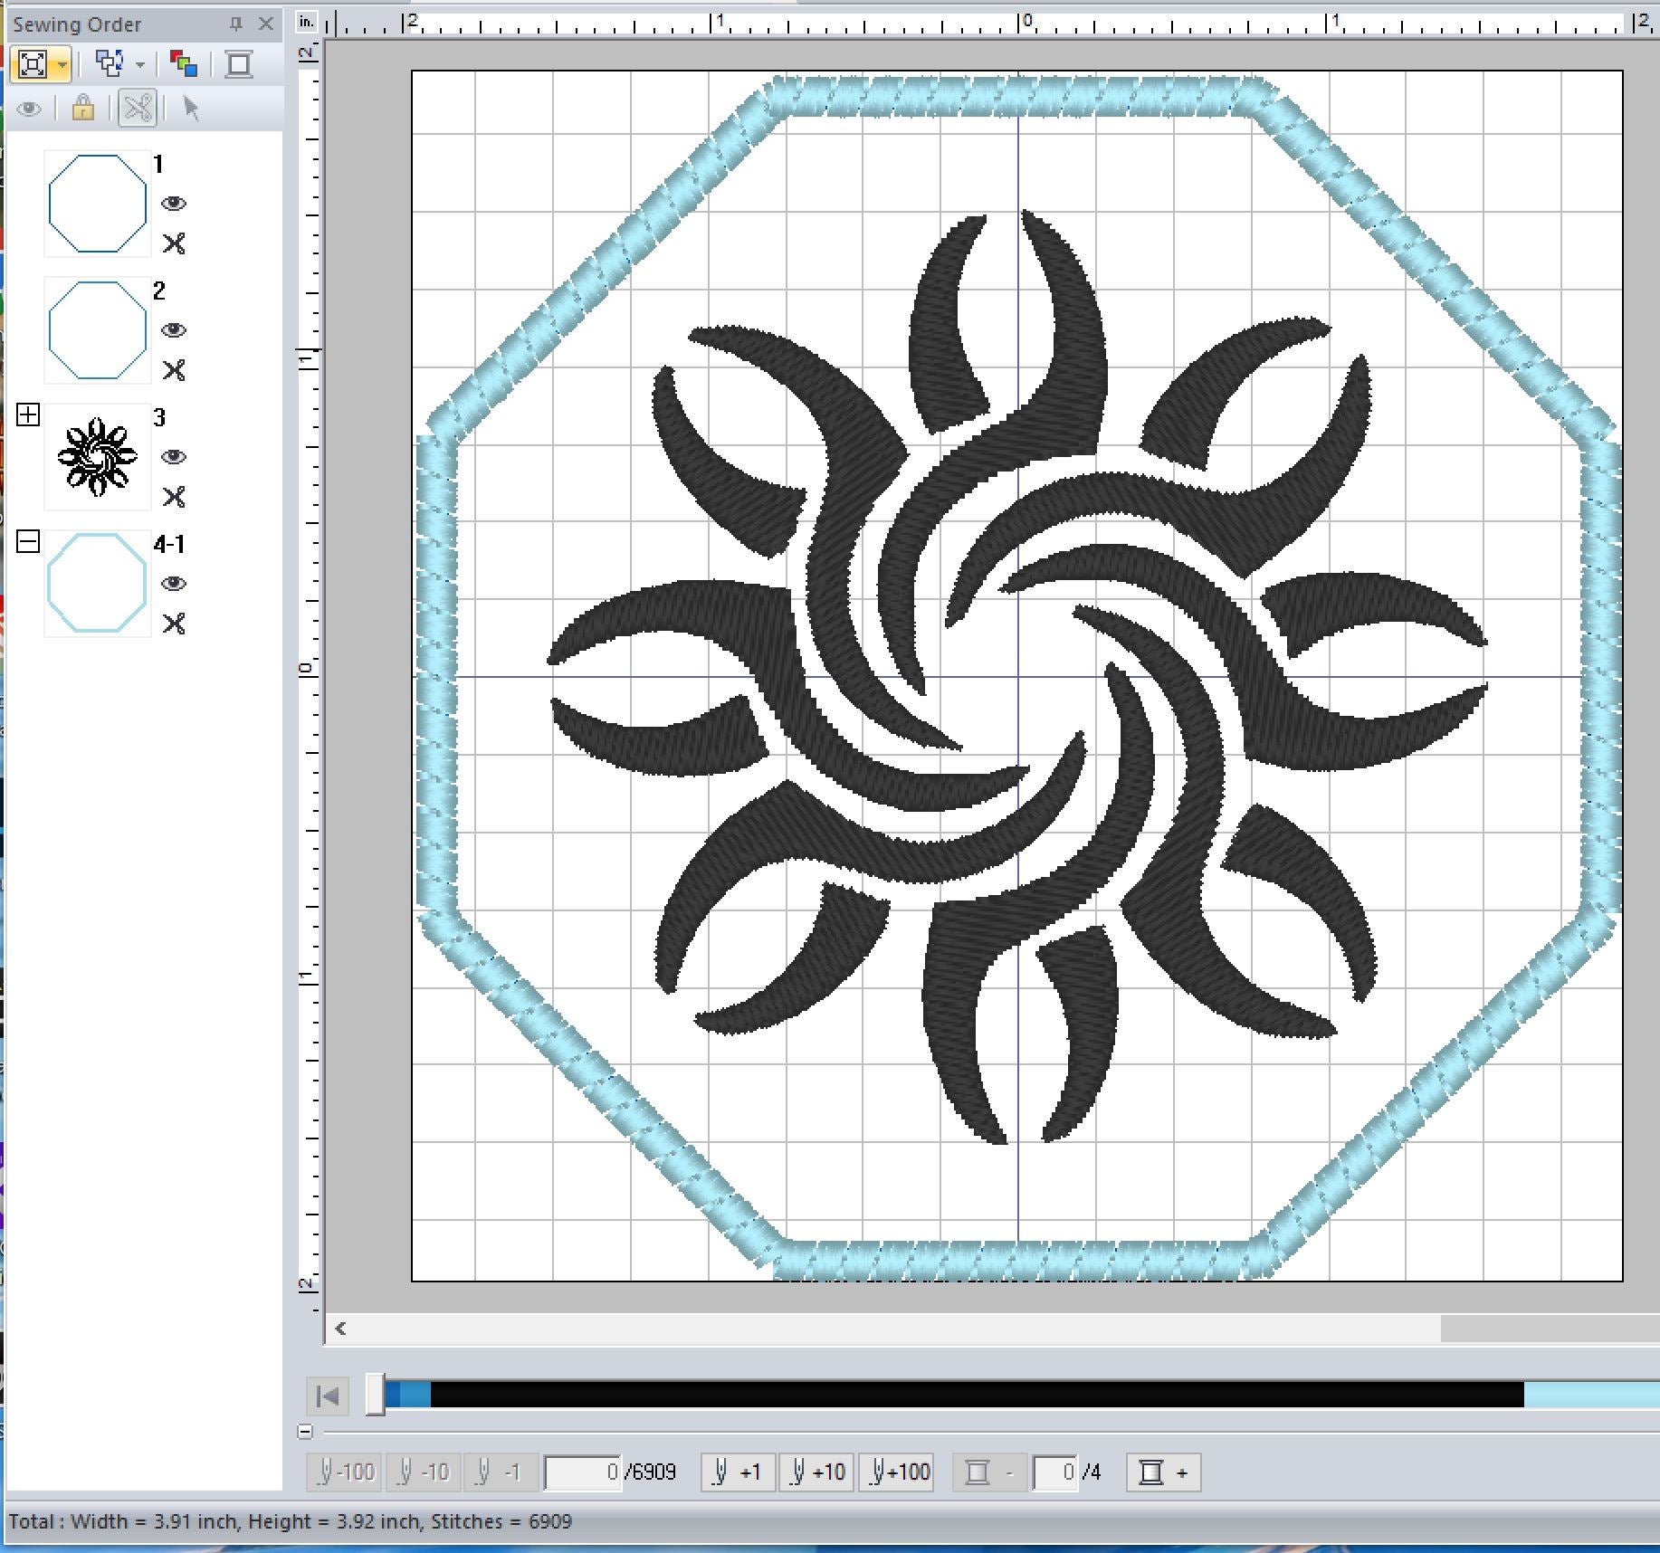Open the dropdown arrow beside the frame-fit icon
Screen dimensions: 1660x1553
tap(62, 64)
